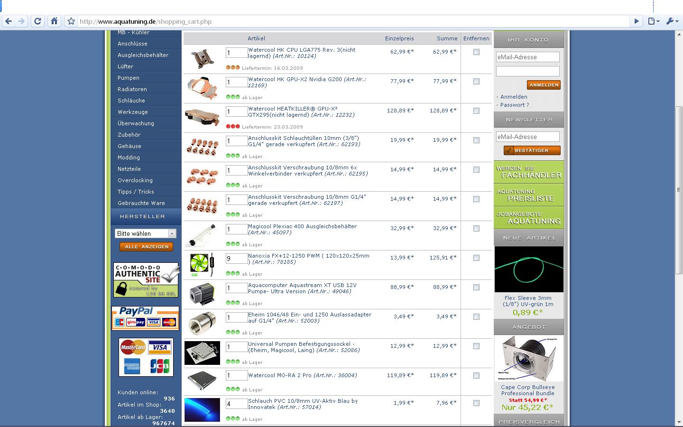The image size is (683, 427).
Task: Tick remove checkbox for Aquastream XT pump
Action: [476, 288]
